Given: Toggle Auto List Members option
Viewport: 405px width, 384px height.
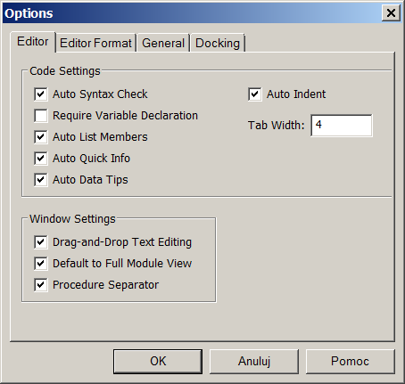Looking at the screenshot, I should (41, 137).
